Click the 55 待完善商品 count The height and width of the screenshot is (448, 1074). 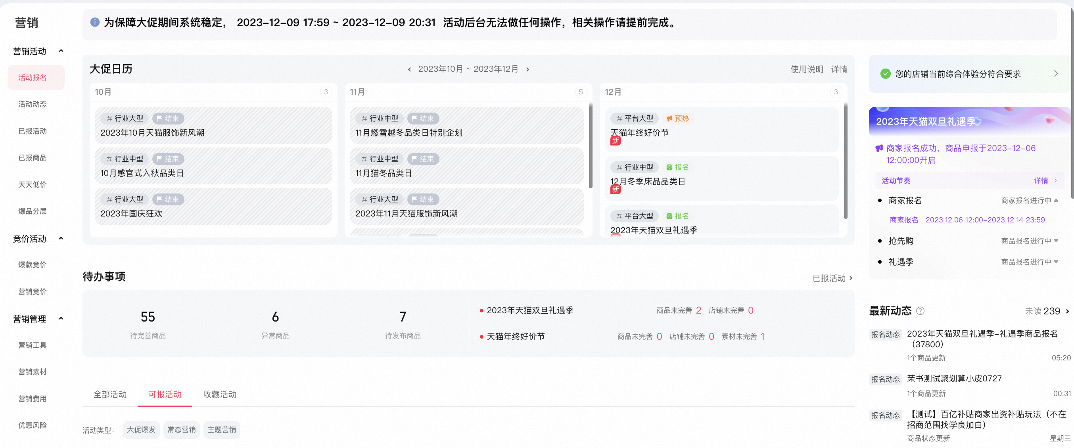point(148,317)
